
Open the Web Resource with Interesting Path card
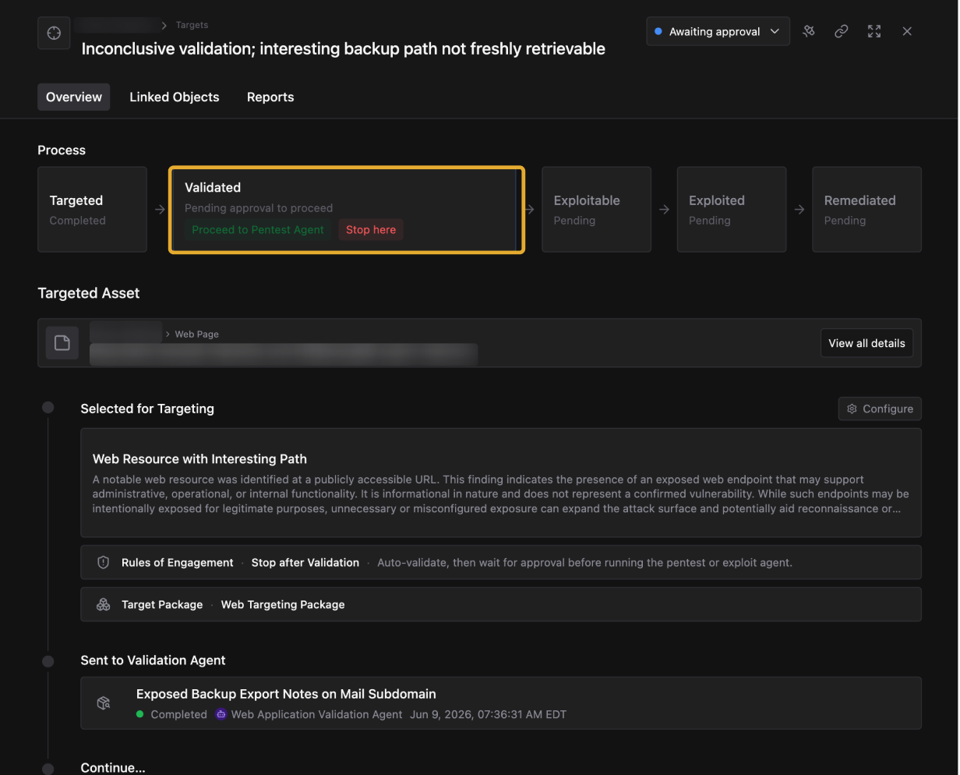tap(501, 483)
